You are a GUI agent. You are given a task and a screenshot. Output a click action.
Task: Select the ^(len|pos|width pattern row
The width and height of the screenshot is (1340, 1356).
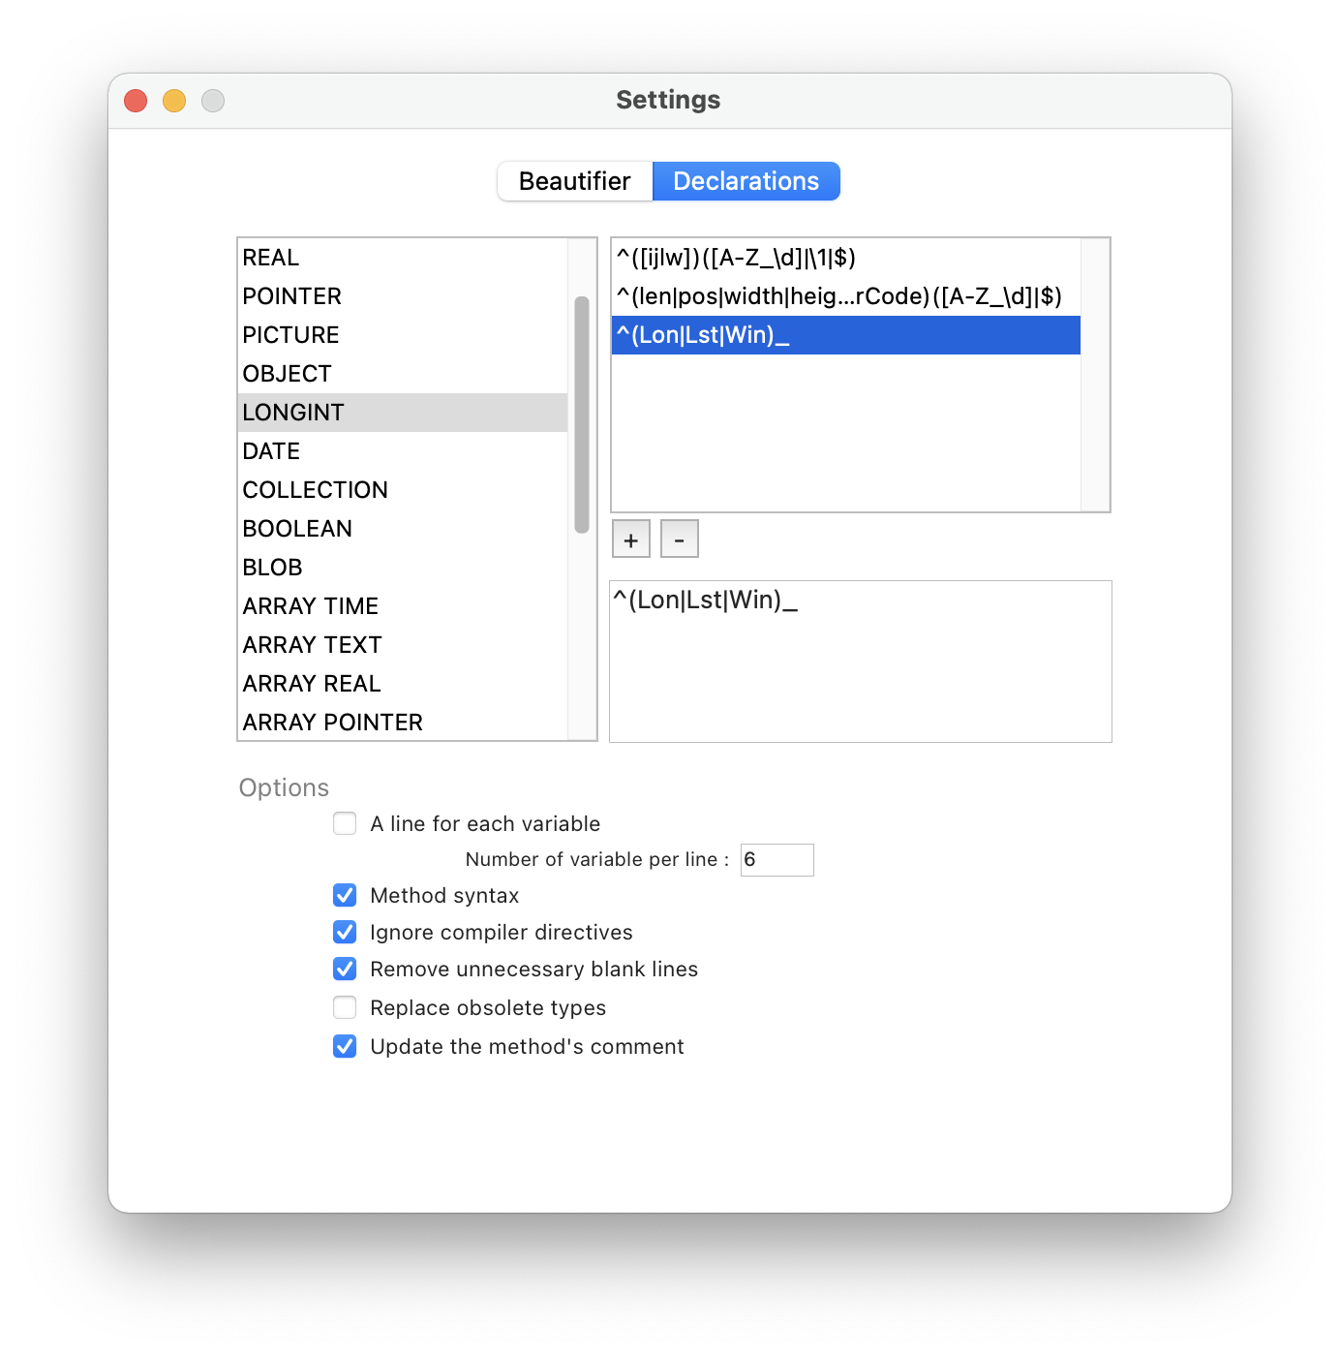(846, 296)
